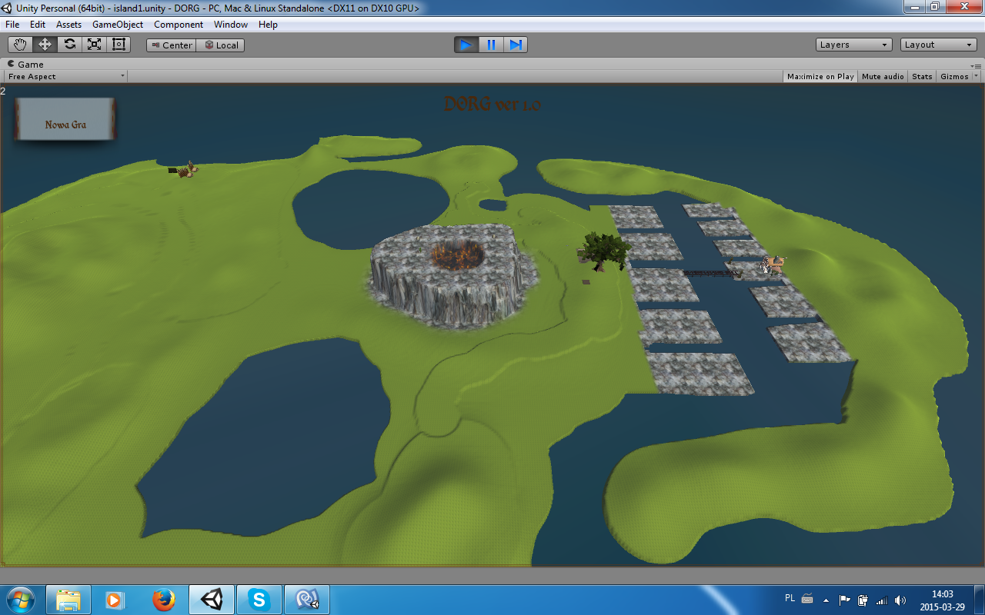This screenshot has width=985, height=615.
Task: Show the Stats overlay
Action: pyautogui.click(x=922, y=76)
